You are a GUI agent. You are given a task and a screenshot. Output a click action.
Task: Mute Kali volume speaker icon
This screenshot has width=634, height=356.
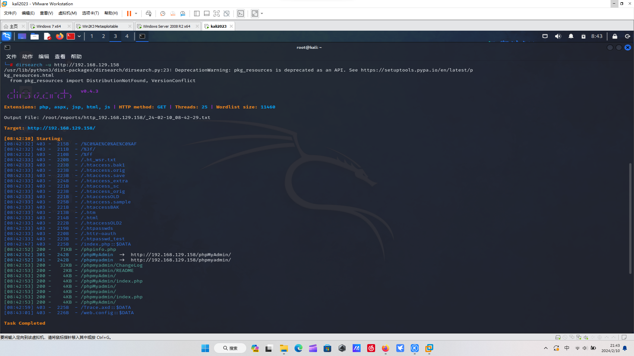click(x=558, y=36)
